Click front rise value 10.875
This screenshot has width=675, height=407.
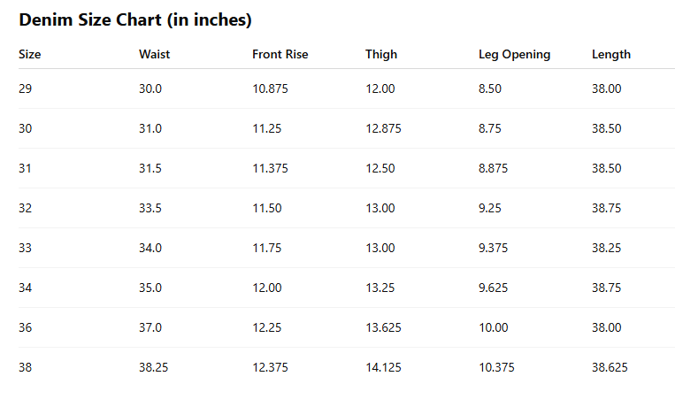[x=270, y=88]
